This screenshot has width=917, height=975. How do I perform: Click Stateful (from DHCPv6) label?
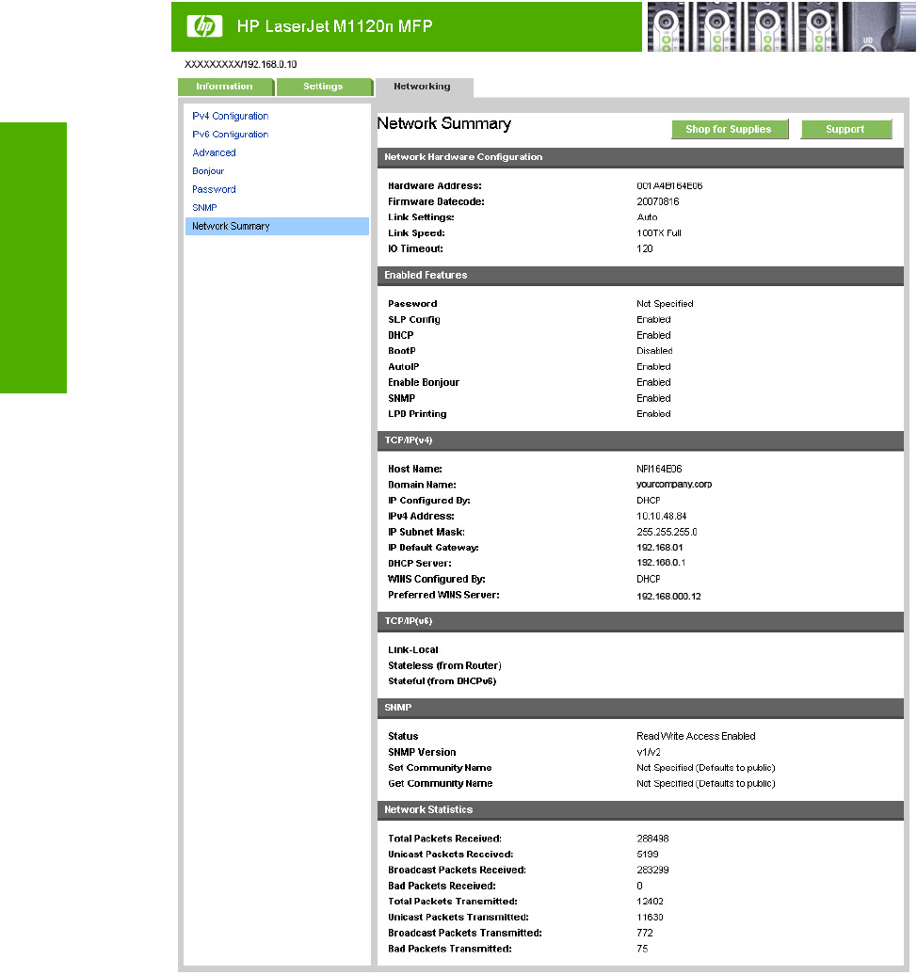[x=442, y=680]
